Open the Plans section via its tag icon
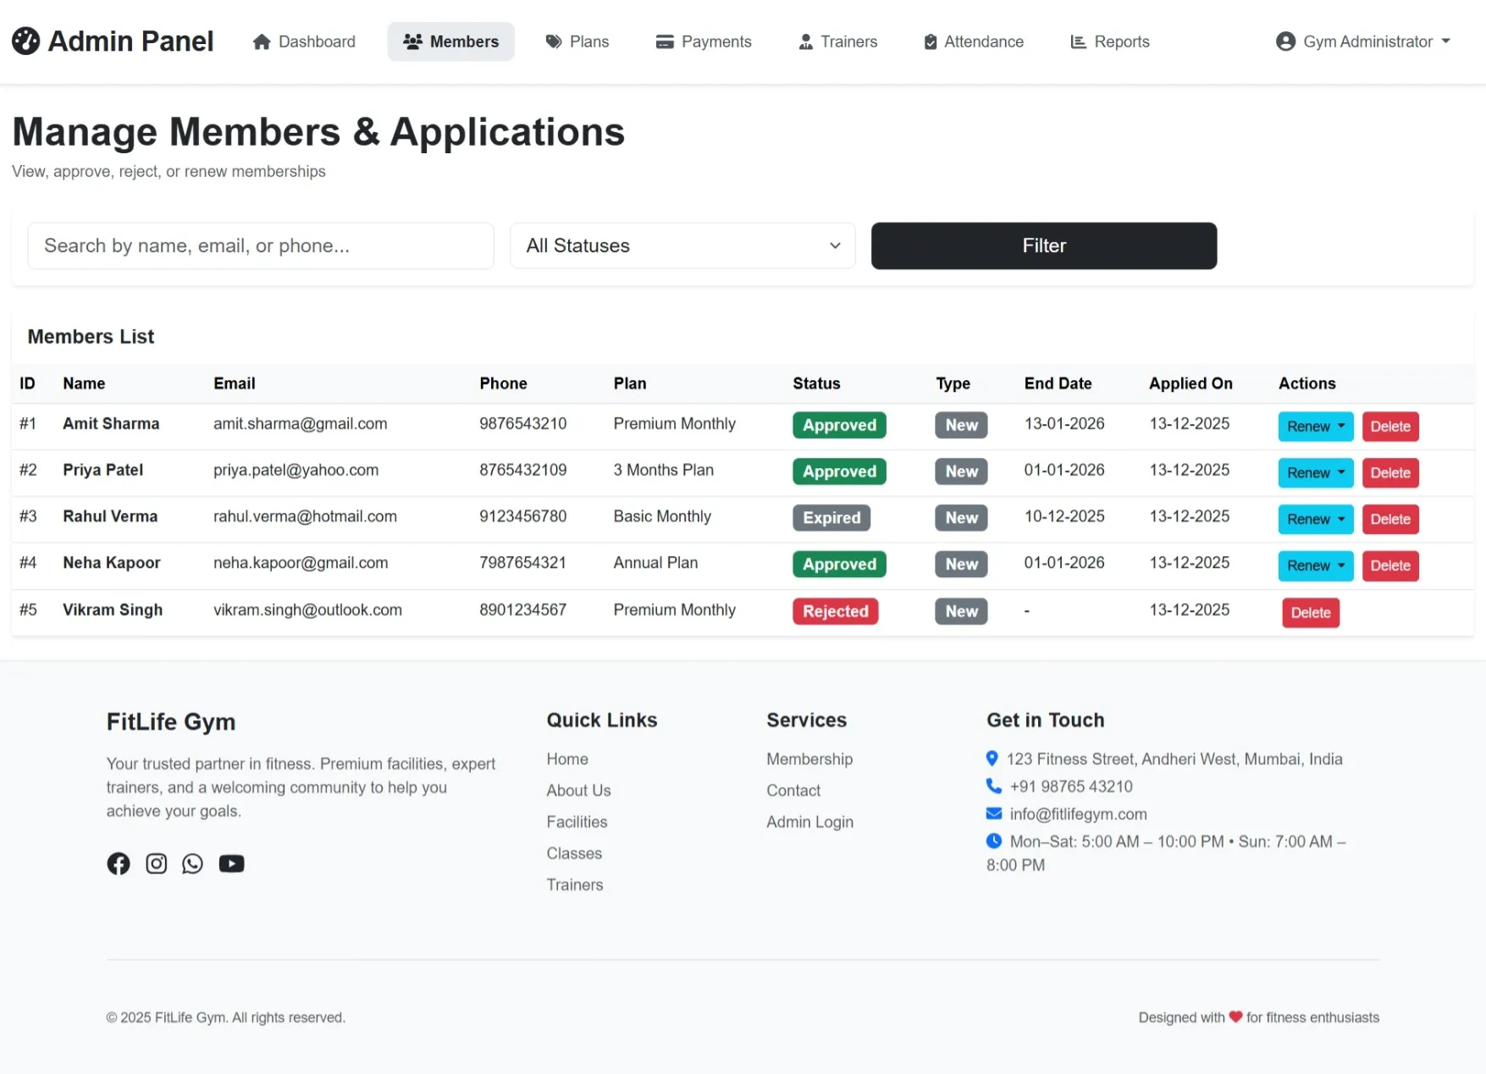Screen dimensions: 1486x1074 pyautogui.click(x=552, y=41)
